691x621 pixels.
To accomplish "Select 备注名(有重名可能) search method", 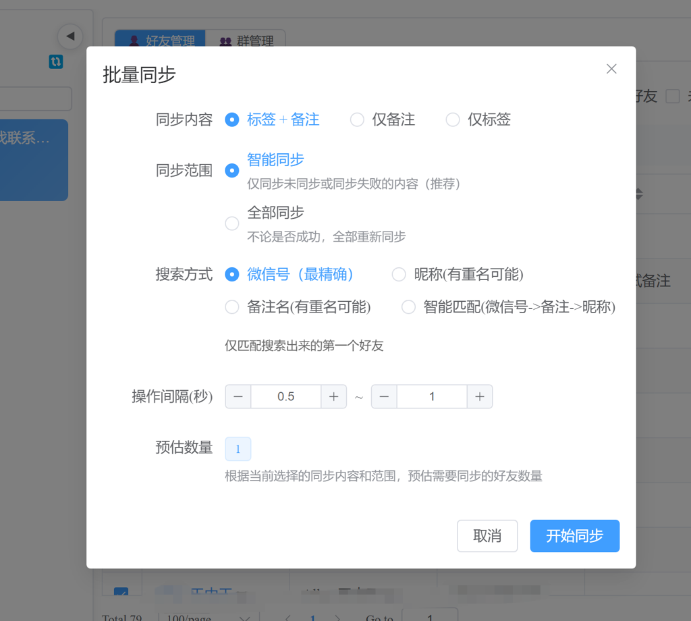I will point(232,308).
